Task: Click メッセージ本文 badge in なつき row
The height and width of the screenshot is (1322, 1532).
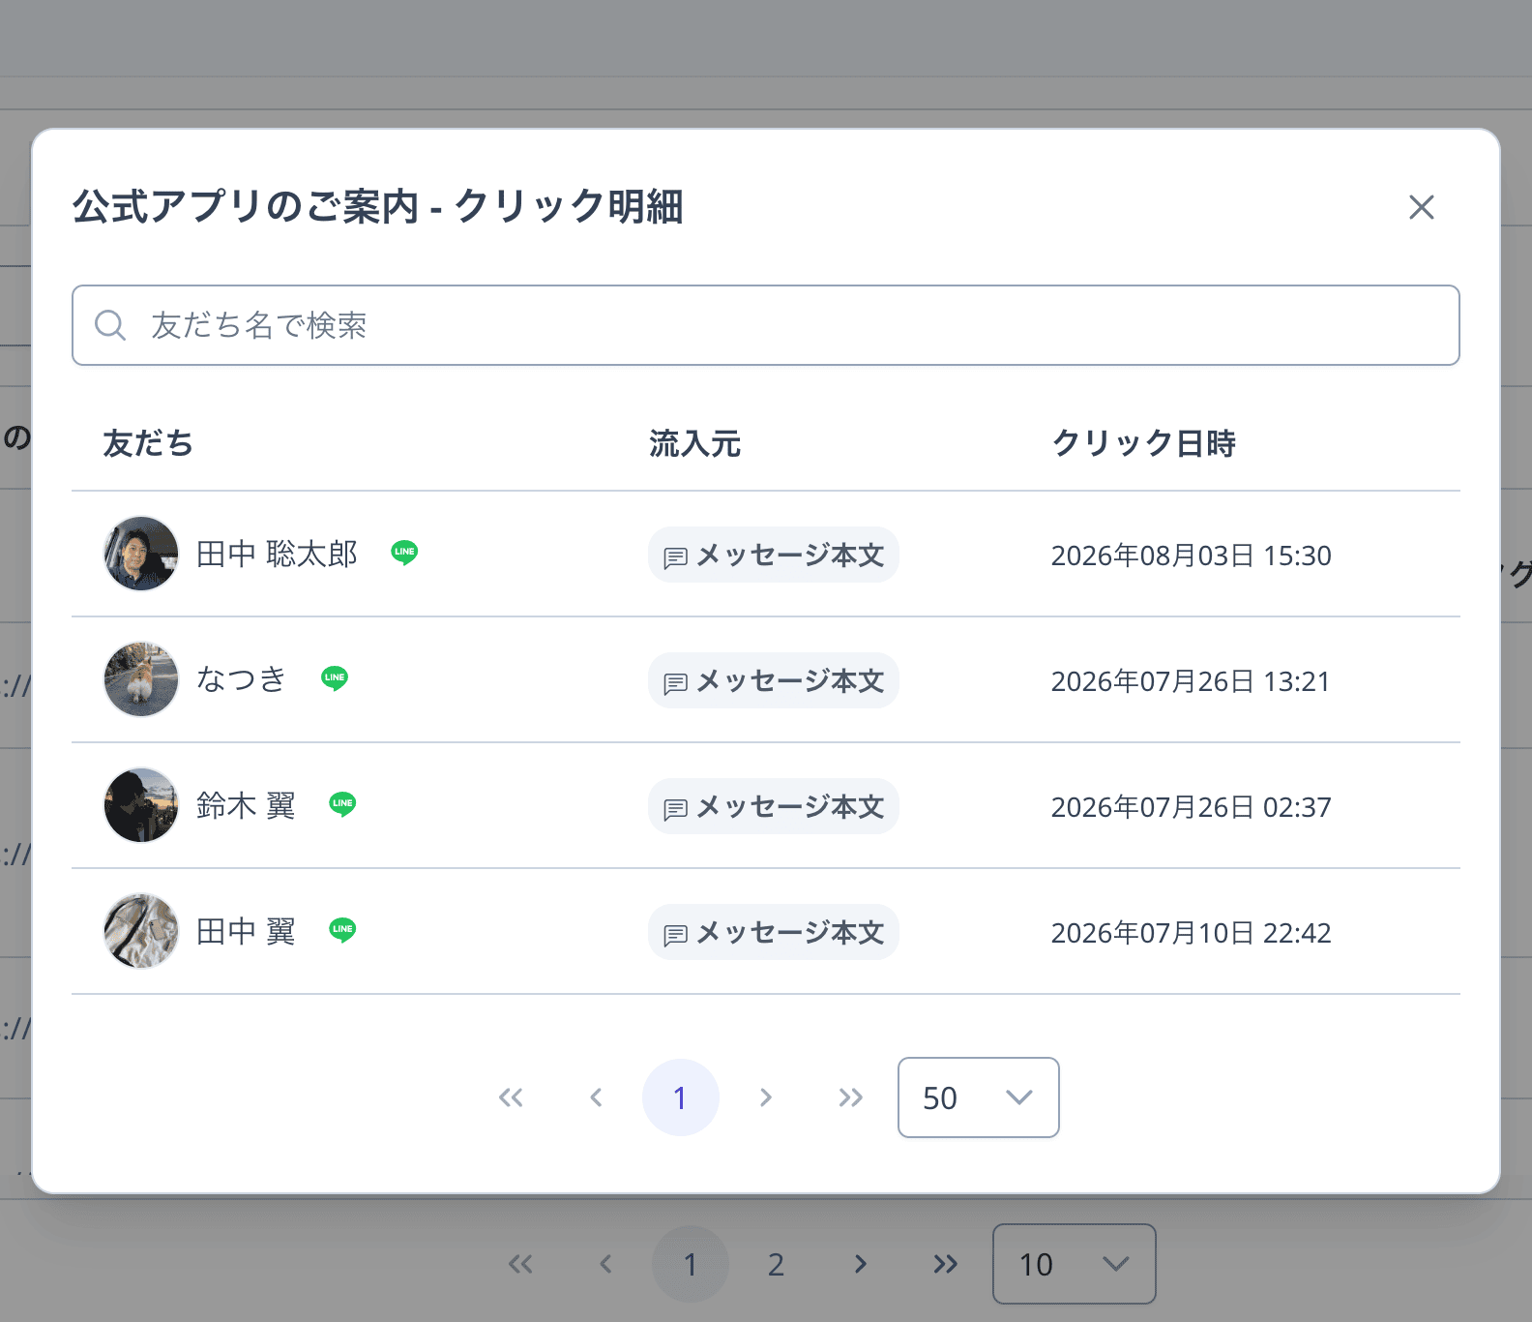Action: click(x=774, y=680)
